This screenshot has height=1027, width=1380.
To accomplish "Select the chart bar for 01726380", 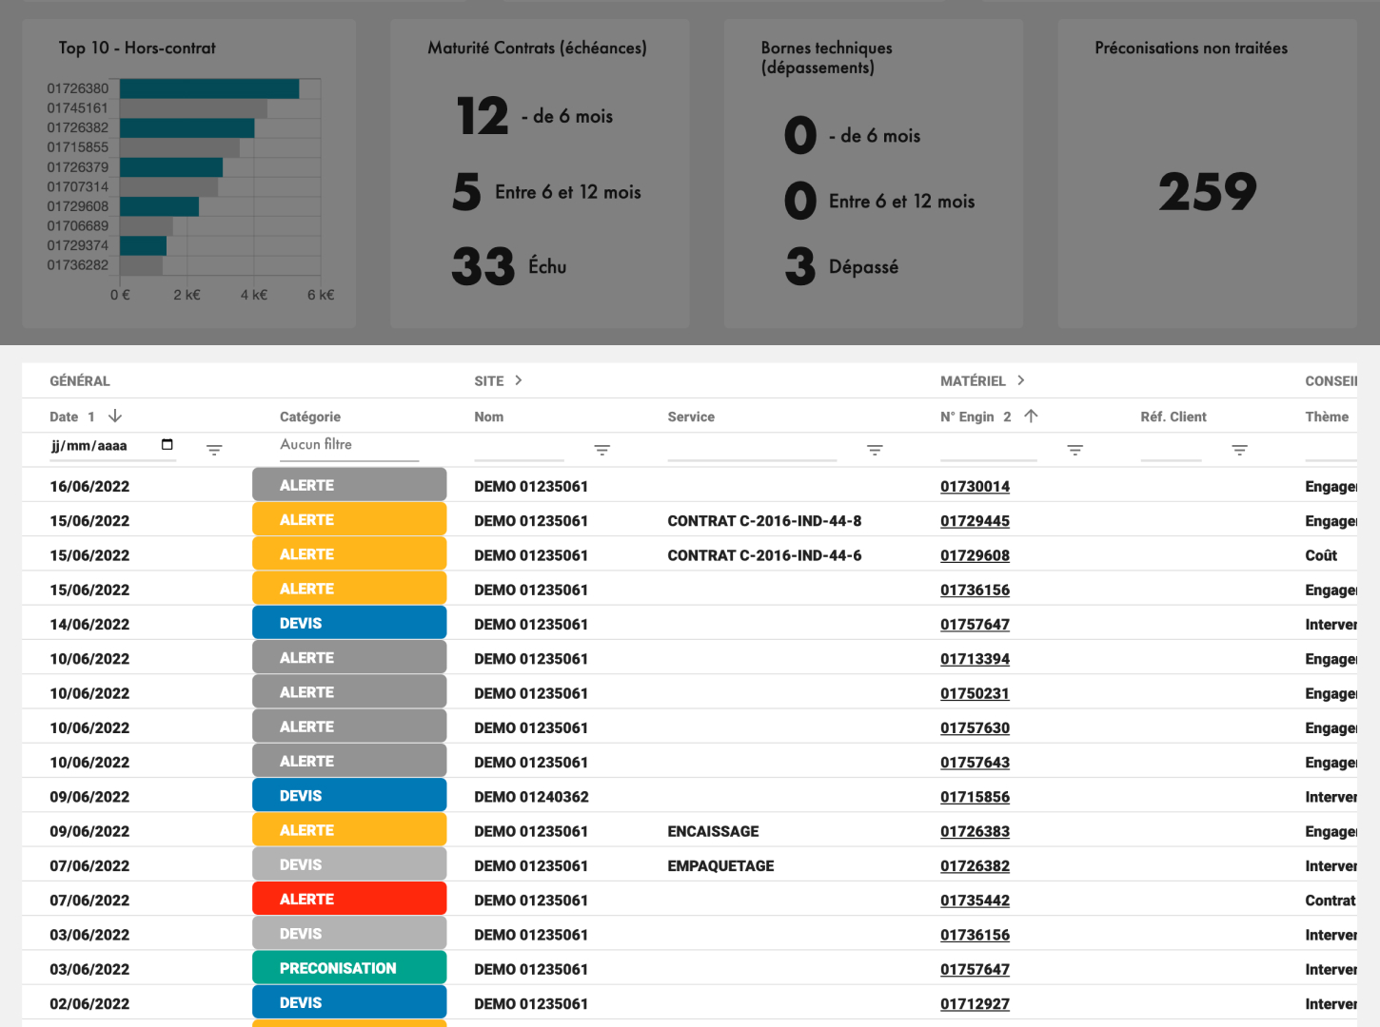I will (209, 88).
